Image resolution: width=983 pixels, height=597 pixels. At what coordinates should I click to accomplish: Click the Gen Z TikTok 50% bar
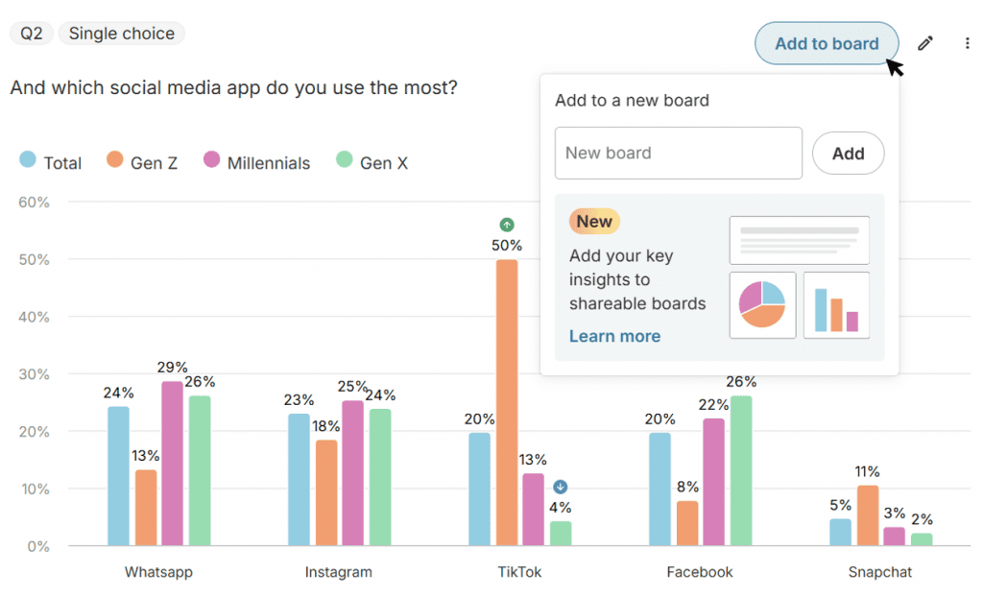[507, 402]
